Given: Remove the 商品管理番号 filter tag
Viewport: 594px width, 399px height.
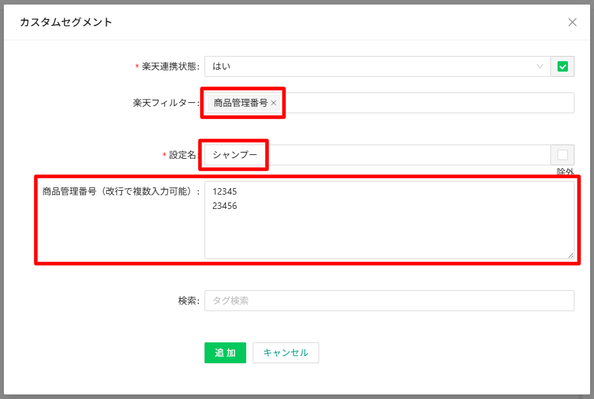Looking at the screenshot, I should [x=274, y=103].
